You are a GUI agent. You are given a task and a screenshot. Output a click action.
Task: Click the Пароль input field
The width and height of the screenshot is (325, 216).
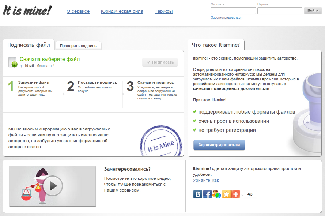(280, 11)
